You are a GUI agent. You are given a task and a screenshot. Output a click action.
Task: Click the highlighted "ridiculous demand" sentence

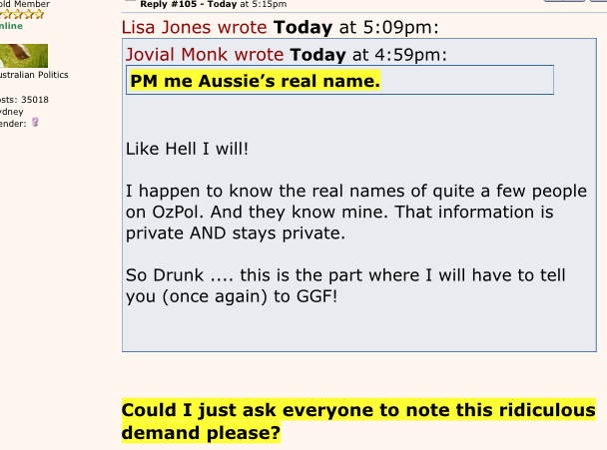357,422
